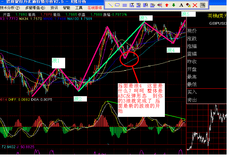Select the fan lines drawing tool
242x159 pixels.
point(160,5)
